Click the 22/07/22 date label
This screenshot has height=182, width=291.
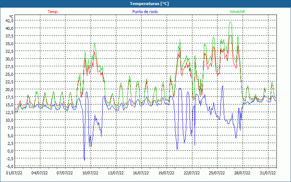coord(192,173)
